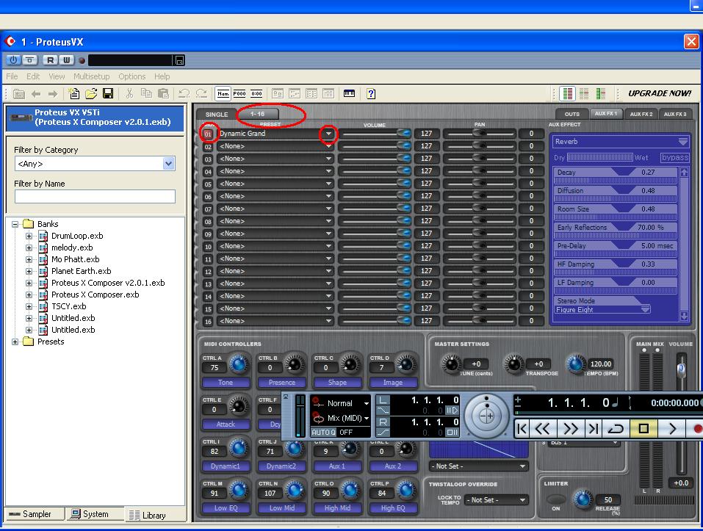Click the open folder toolbar icon
703x531 pixels.
(91, 94)
